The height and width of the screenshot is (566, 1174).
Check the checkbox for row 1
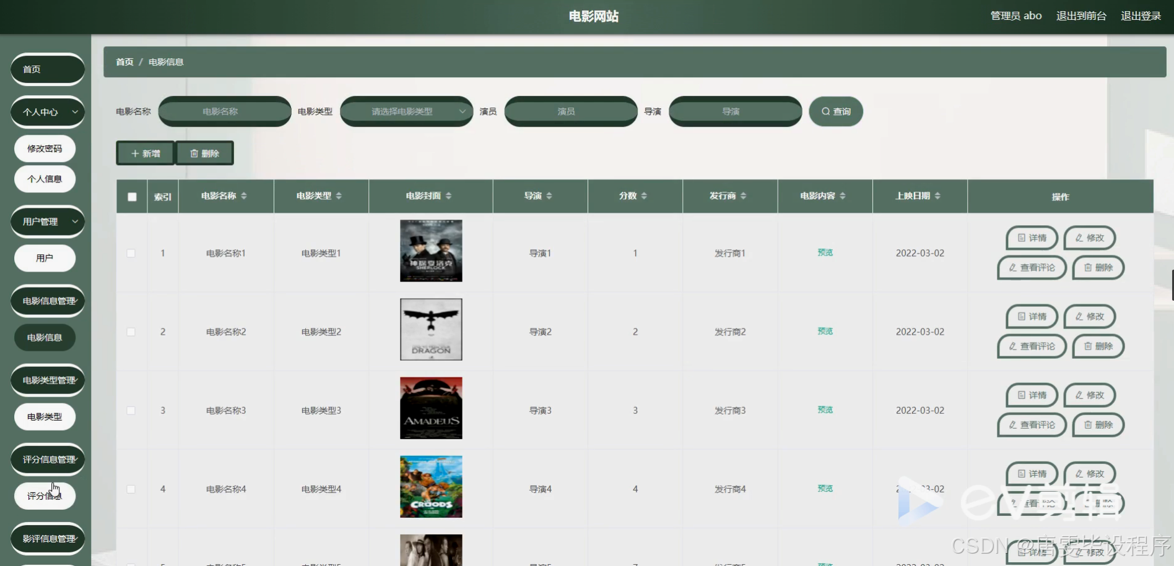pyautogui.click(x=131, y=253)
